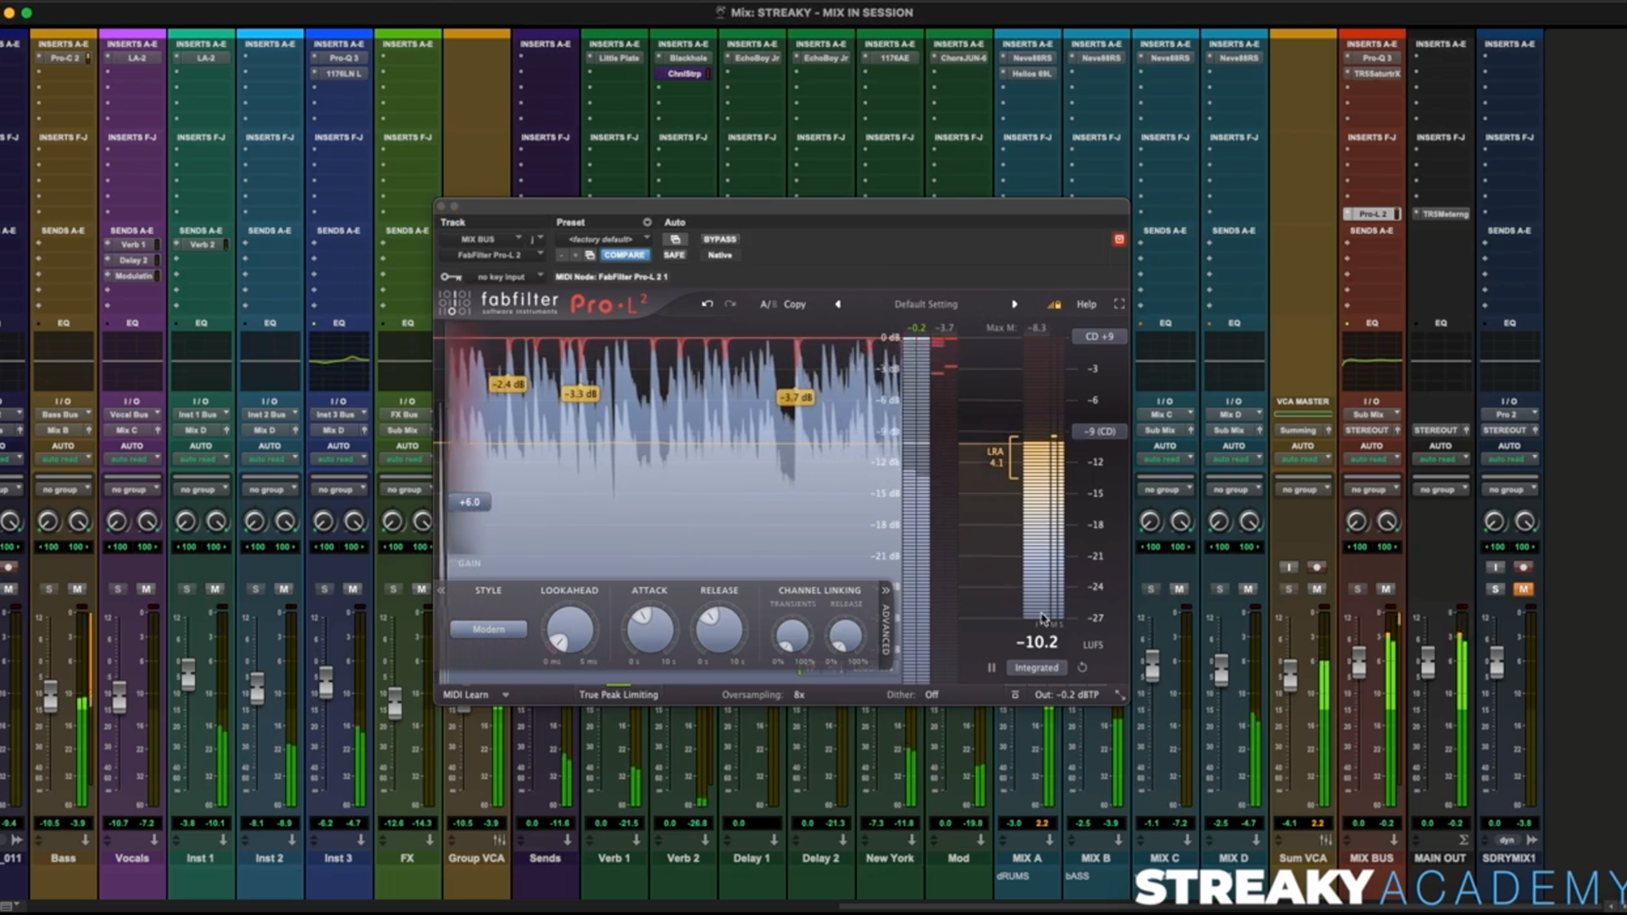
Task: Open the MIDI Learn dropdown menu
Action: pos(506,695)
